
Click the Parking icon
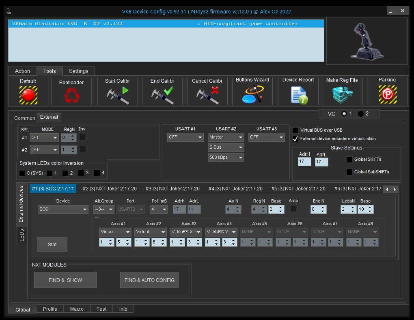click(x=387, y=95)
